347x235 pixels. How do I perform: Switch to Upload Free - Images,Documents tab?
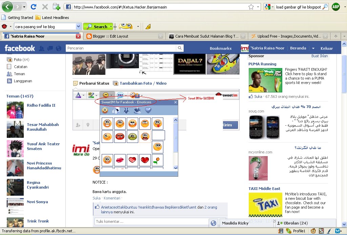tap(289, 36)
